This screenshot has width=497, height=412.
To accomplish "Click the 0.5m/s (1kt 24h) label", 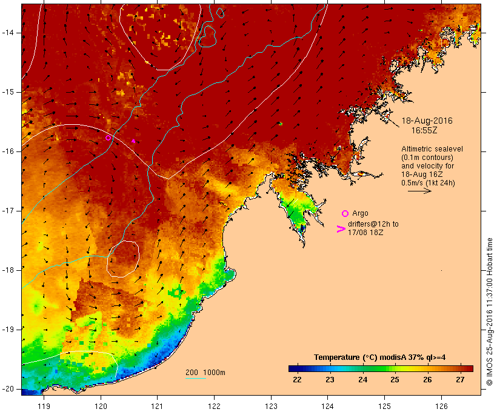I will (x=428, y=183).
